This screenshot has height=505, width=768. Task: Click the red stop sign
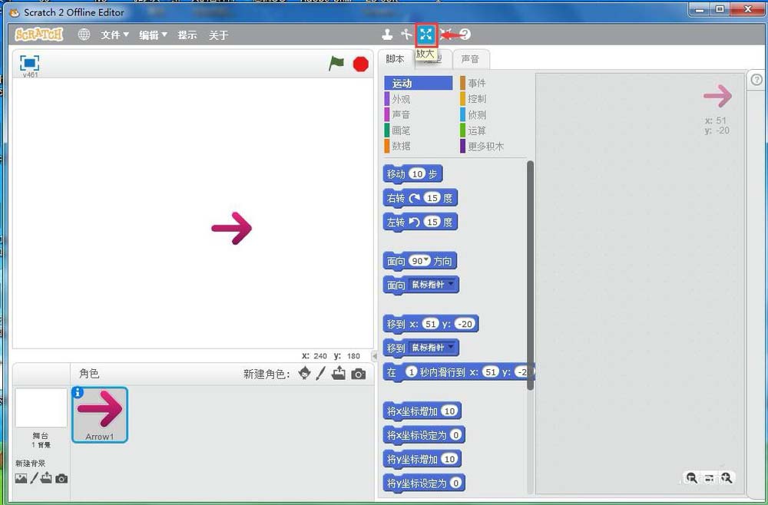(360, 64)
